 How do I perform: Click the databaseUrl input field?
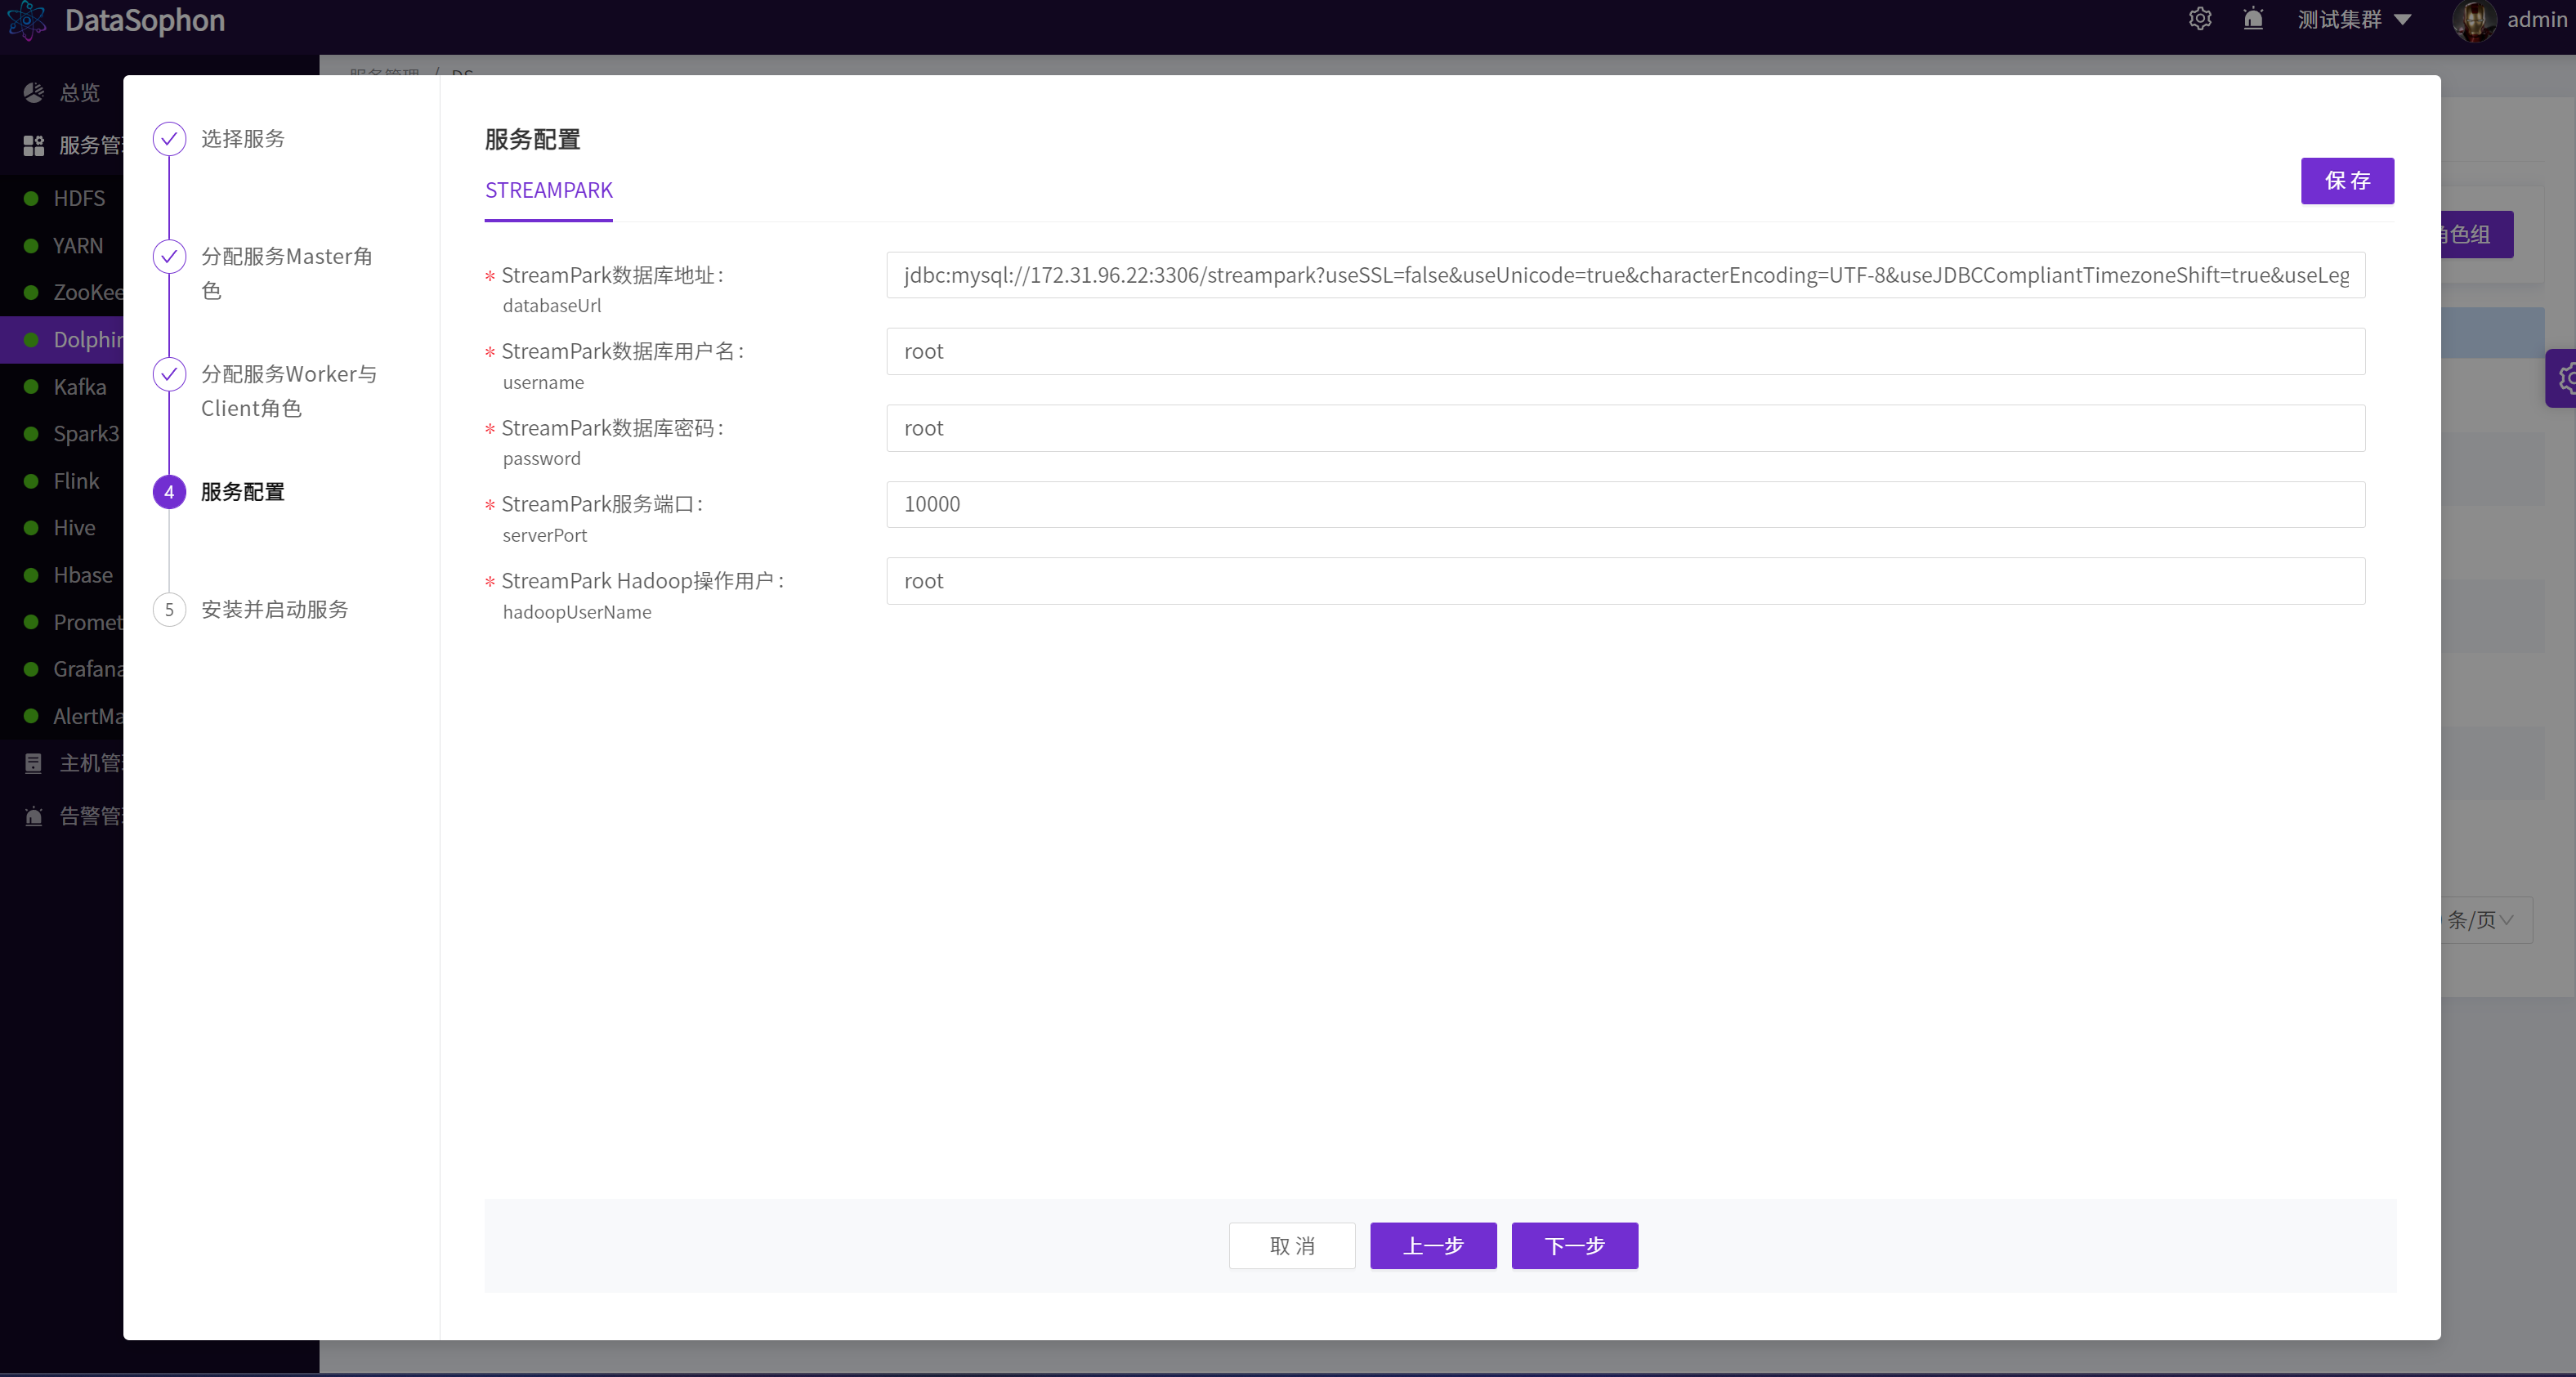pos(1625,275)
